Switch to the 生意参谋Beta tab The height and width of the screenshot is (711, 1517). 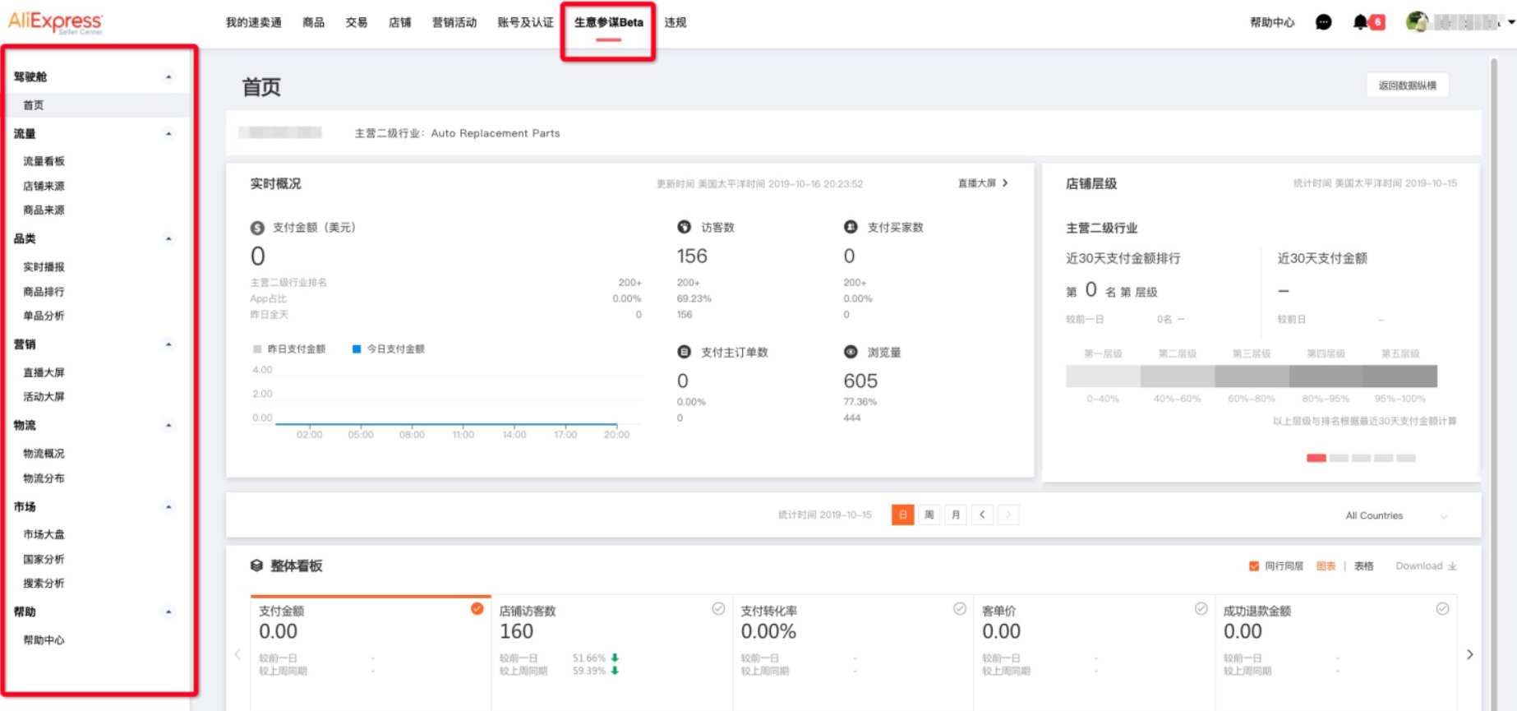[x=608, y=22]
